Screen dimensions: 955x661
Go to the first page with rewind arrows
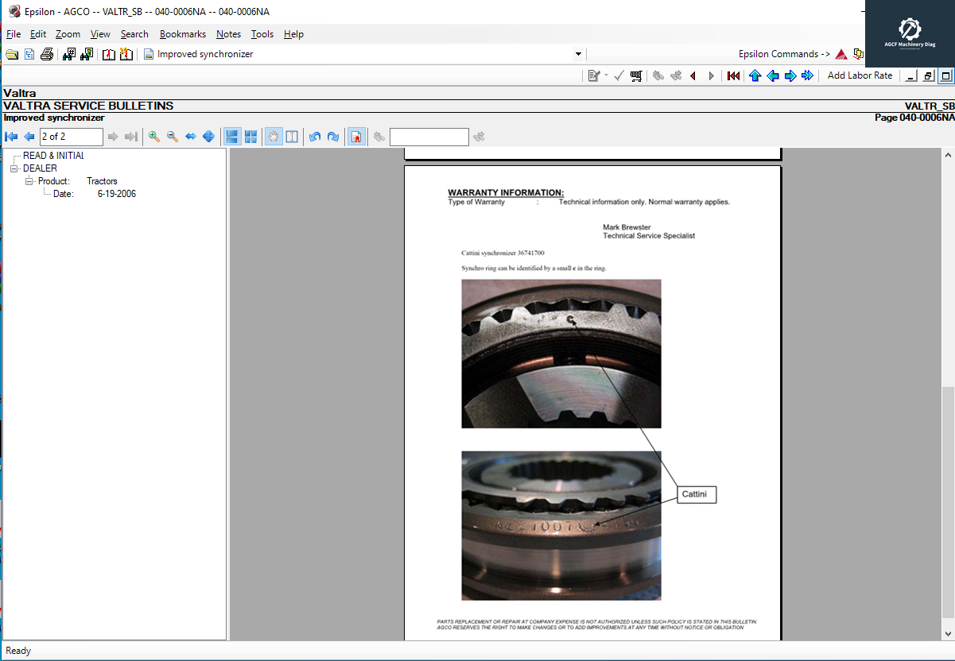733,75
